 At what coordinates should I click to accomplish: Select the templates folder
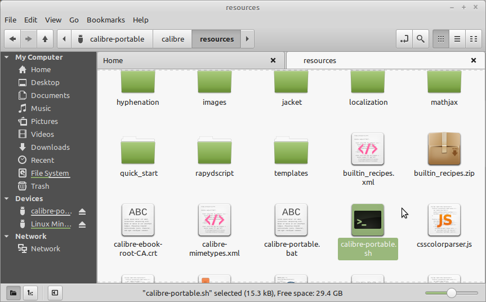[x=291, y=156]
